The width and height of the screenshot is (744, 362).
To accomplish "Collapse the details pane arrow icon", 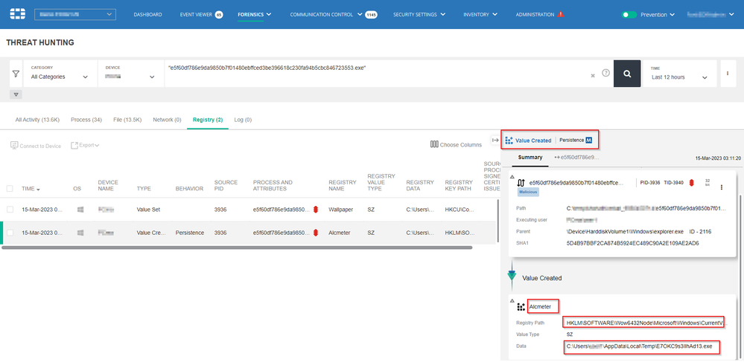I will [495, 140].
